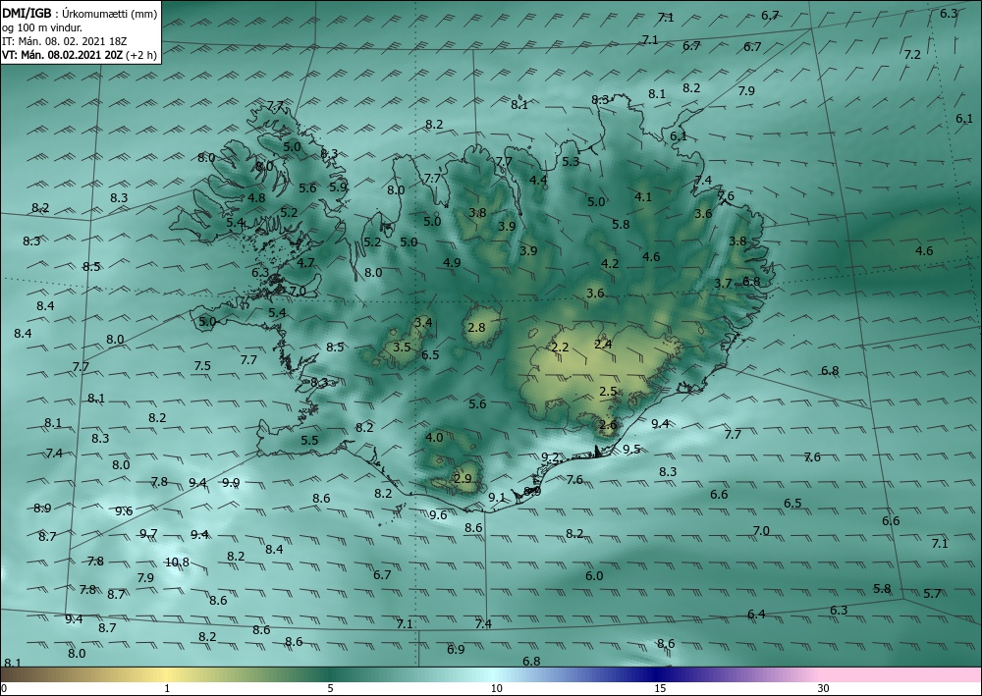Click the map value "4.4"
Viewport: 982px width, 696px height.
tap(538, 181)
